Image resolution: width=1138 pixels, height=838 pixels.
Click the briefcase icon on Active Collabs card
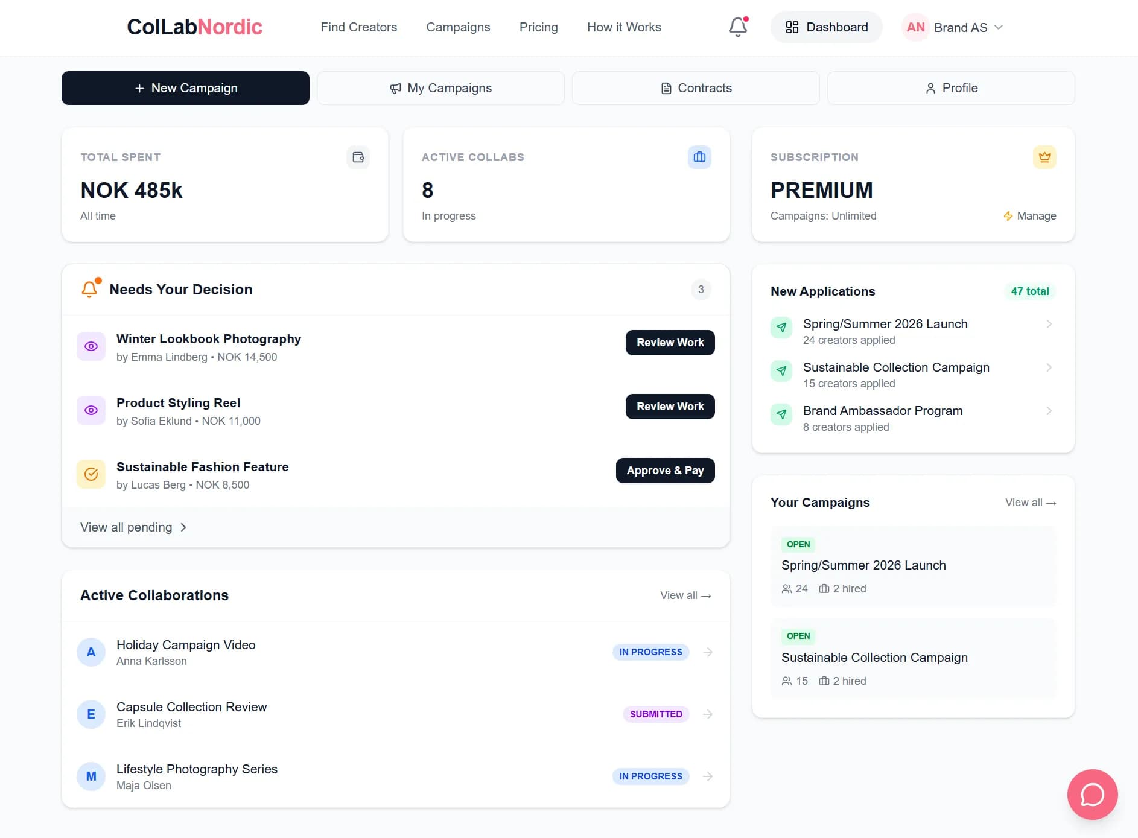coord(699,157)
